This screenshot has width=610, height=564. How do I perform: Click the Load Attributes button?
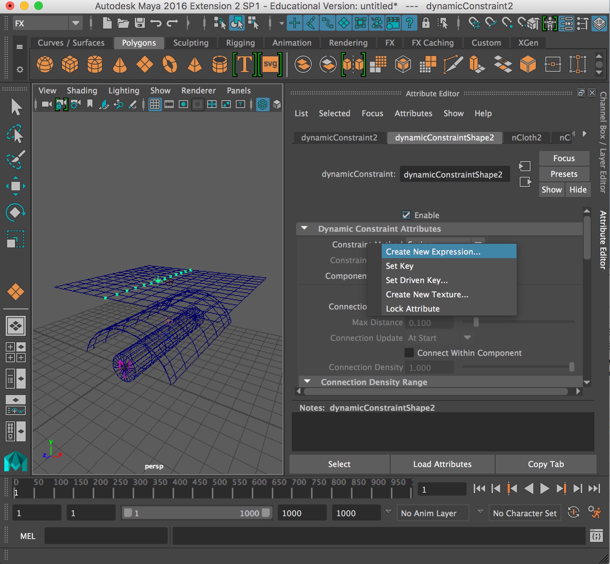(442, 464)
